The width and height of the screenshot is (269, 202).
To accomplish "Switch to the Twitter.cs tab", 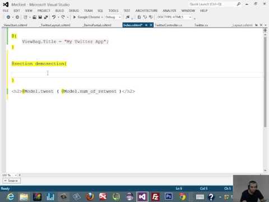I will point(201,25).
